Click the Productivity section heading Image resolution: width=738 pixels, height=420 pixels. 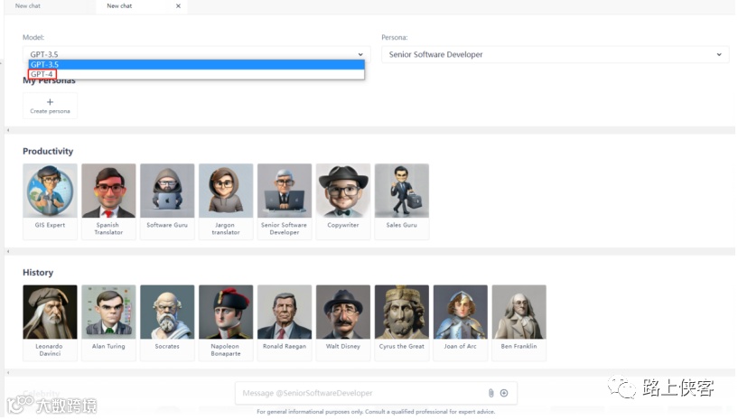[x=48, y=151]
